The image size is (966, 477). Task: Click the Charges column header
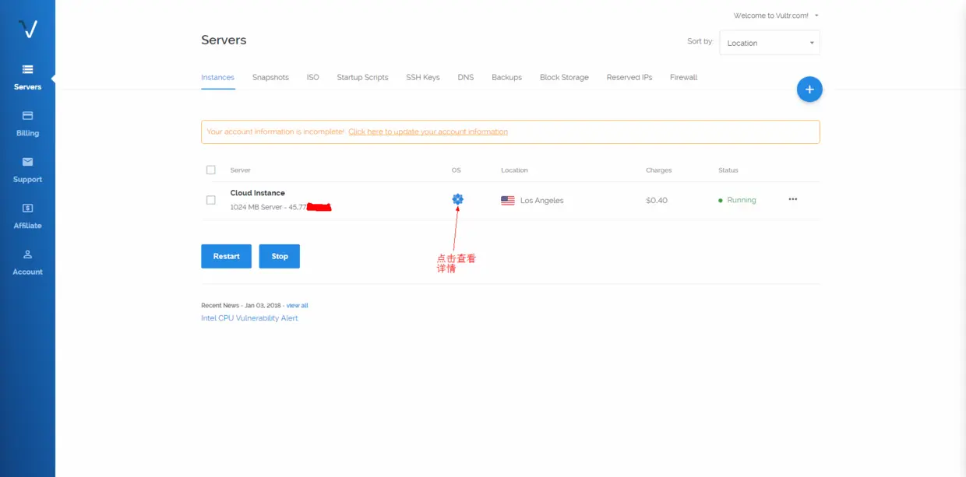point(659,170)
